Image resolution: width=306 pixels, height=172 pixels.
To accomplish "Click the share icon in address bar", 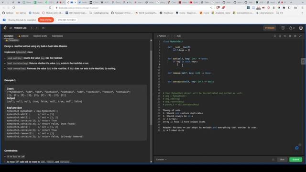I will 211,8.
